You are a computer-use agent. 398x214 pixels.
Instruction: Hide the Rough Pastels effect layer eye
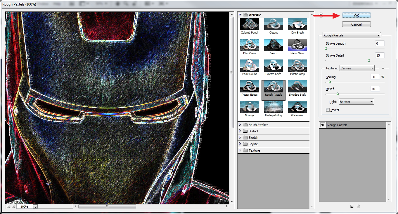pos(323,125)
